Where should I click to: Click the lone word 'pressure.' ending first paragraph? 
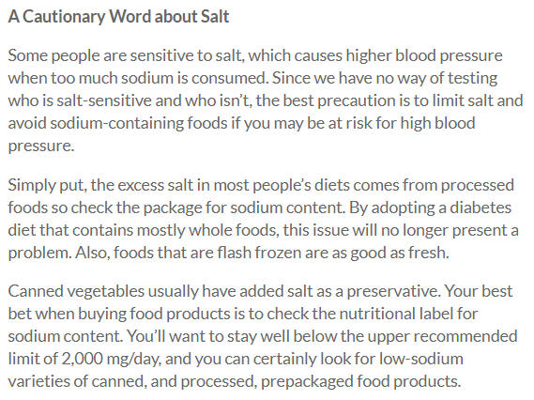(41, 146)
